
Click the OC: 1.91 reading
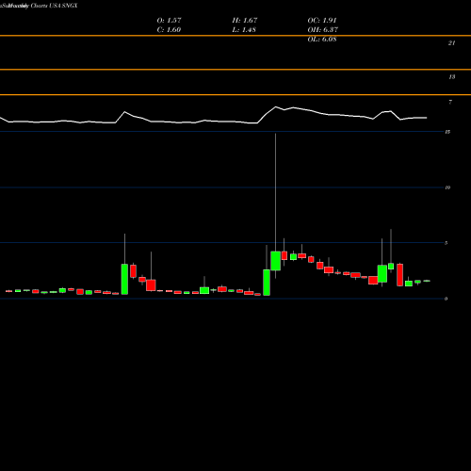[x=322, y=21]
